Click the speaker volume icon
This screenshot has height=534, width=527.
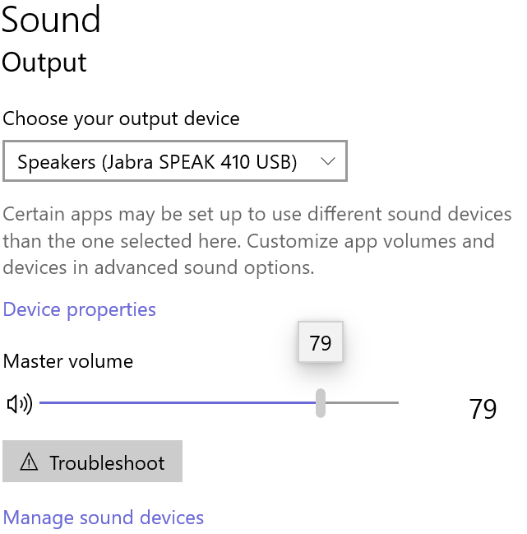click(x=18, y=403)
